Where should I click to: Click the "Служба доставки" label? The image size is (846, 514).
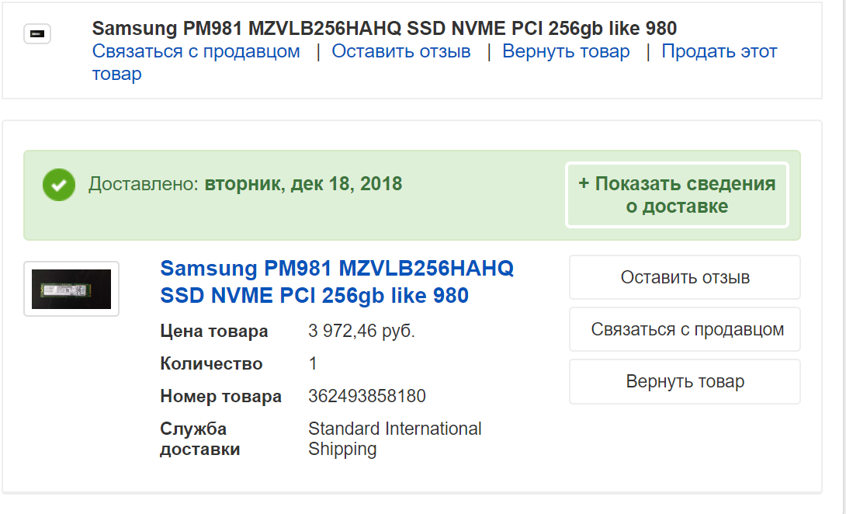(199, 439)
